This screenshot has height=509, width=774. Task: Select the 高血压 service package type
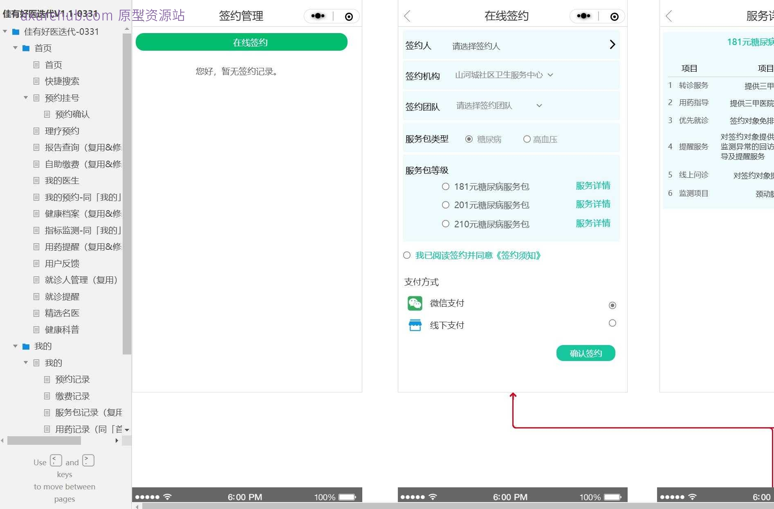point(527,139)
